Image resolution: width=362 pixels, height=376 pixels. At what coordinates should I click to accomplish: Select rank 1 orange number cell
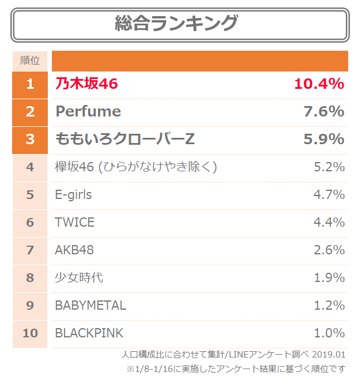click(30, 85)
